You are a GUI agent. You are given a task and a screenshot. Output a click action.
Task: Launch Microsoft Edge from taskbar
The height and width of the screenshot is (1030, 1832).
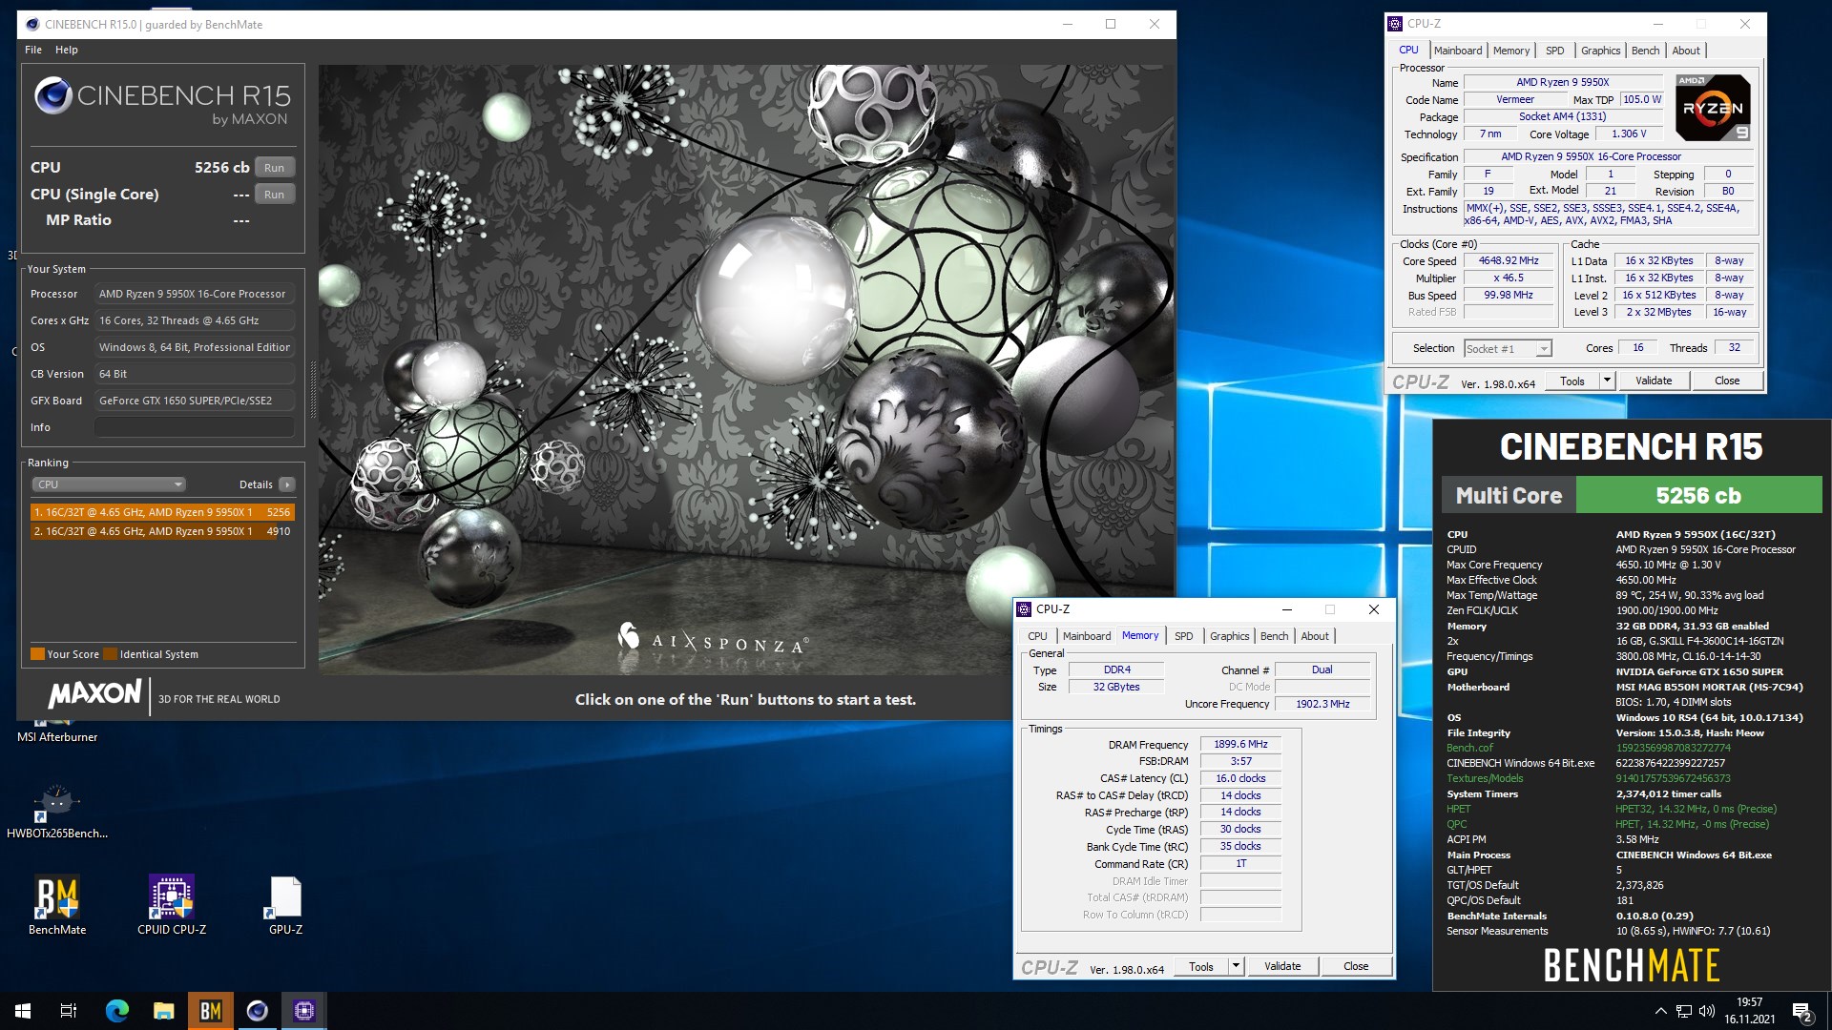117,1011
